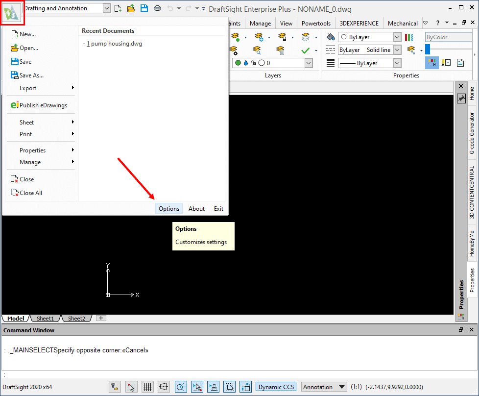The image size is (479, 396).
Task: Toggle Entity Tracking in status bar
Action: click(213, 387)
